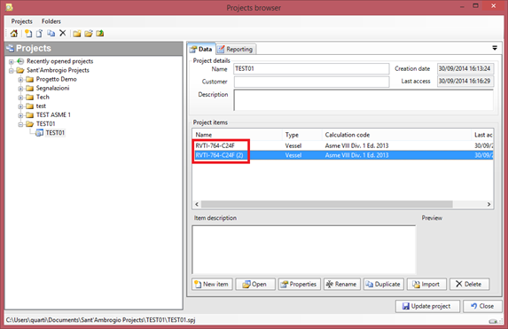The height and width of the screenshot is (329, 508).
Task: Expand the TEST ASME 1 folder
Action: click(20, 115)
